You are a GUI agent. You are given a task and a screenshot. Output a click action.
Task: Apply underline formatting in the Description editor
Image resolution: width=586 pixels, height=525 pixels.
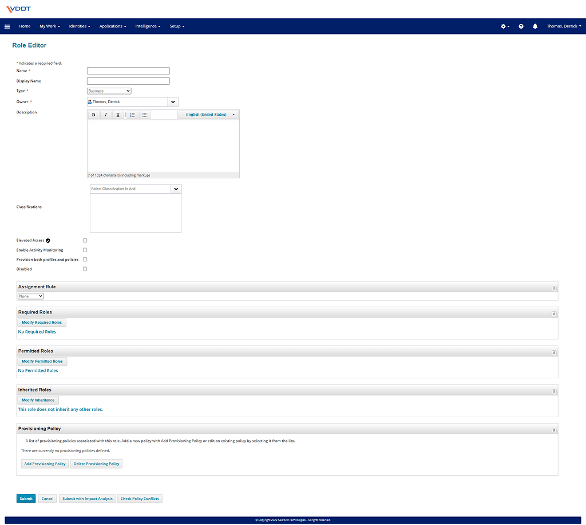pyautogui.click(x=118, y=115)
